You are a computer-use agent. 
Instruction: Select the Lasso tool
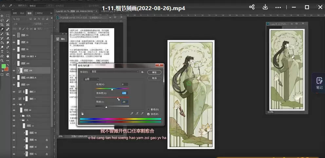(2, 20)
